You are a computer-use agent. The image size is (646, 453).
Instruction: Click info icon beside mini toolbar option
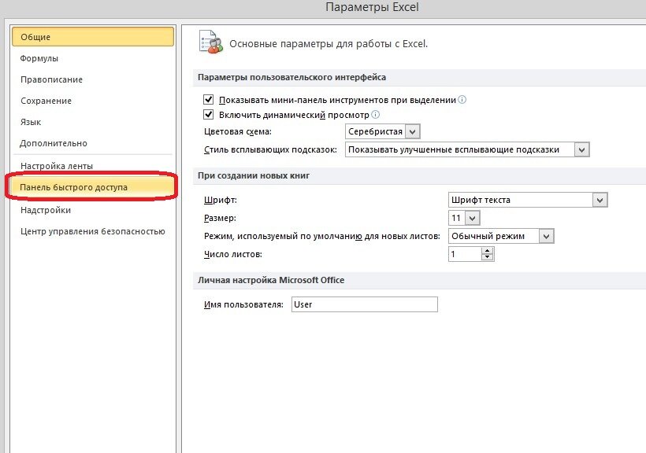pyautogui.click(x=462, y=100)
